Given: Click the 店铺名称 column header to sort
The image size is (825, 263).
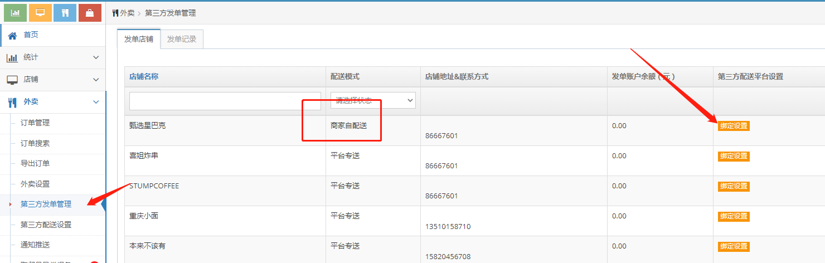Looking at the screenshot, I should (x=144, y=76).
